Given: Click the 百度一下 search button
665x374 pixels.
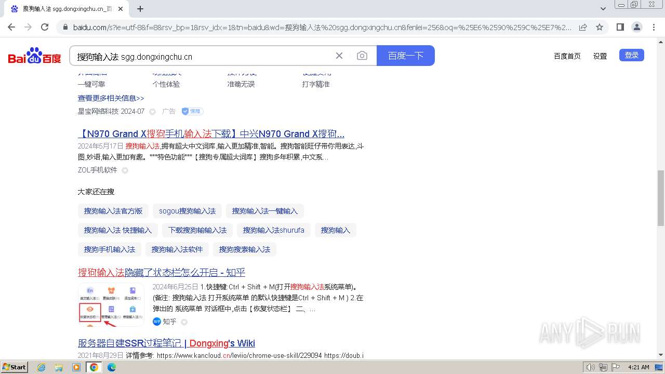Looking at the screenshot, I should click(x=406, y=56).
